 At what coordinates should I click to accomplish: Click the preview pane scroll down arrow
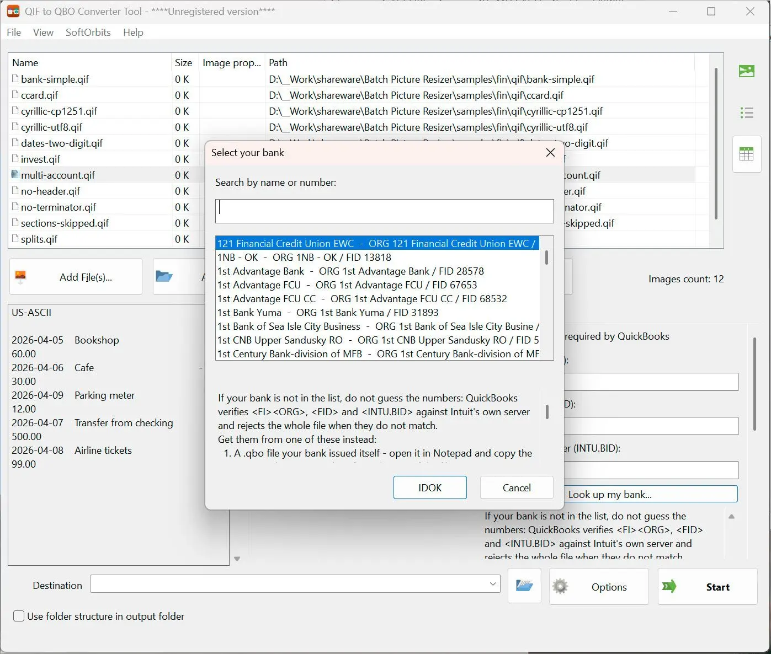[237, 559]
